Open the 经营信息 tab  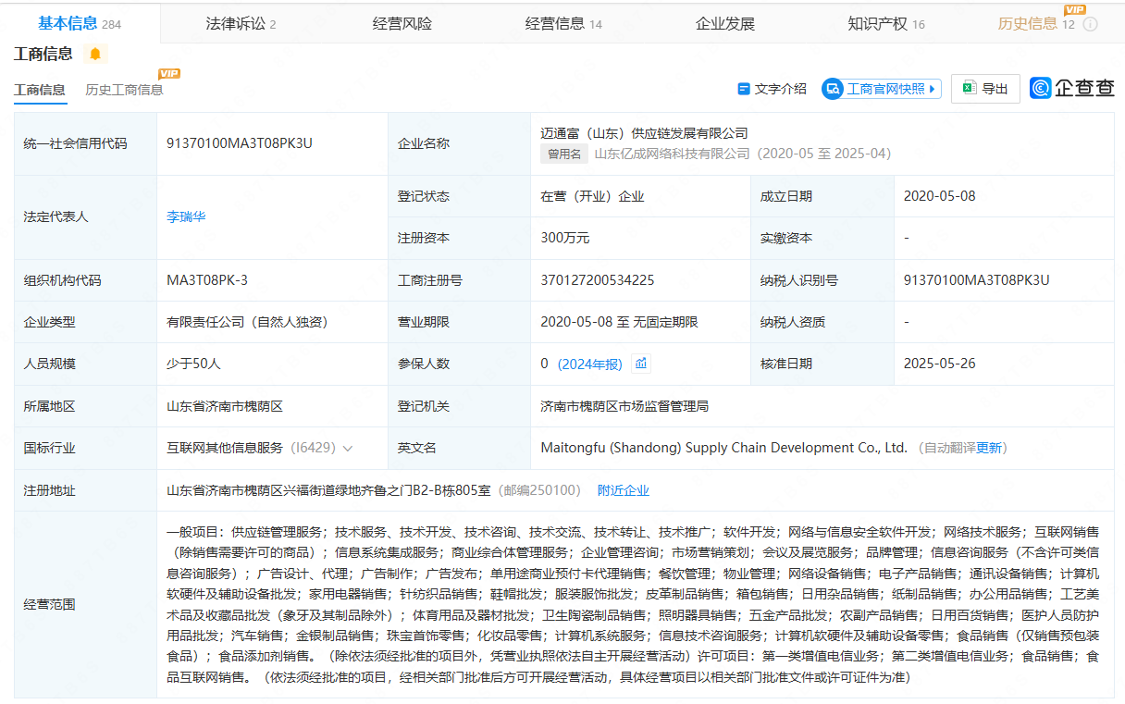pyautogui.click(x=562, y=24)
